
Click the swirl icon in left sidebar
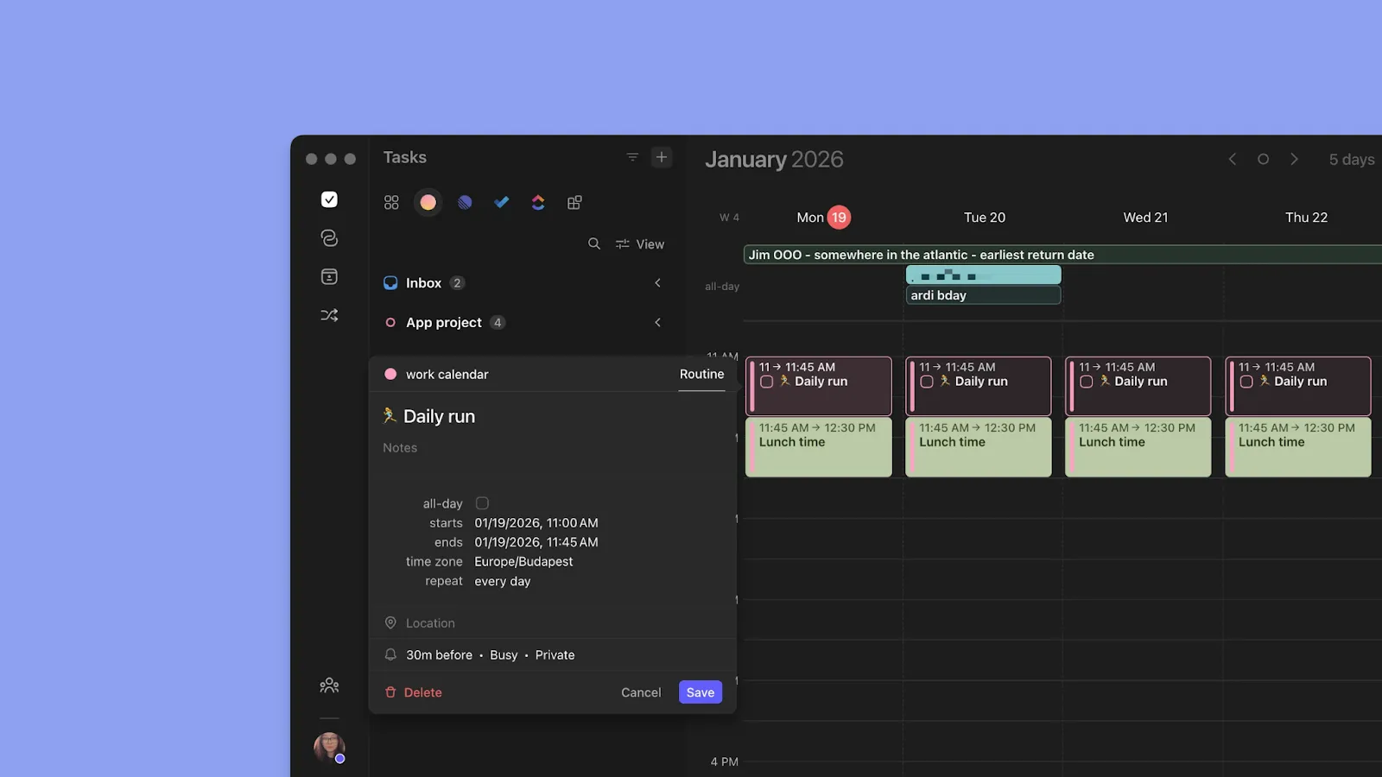click(329, 237)
